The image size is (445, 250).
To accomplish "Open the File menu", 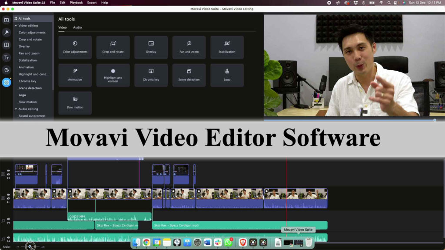I will (x=53, y=3).
